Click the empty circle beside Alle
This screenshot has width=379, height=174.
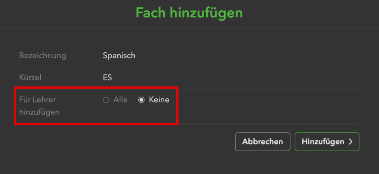(106, 100)
